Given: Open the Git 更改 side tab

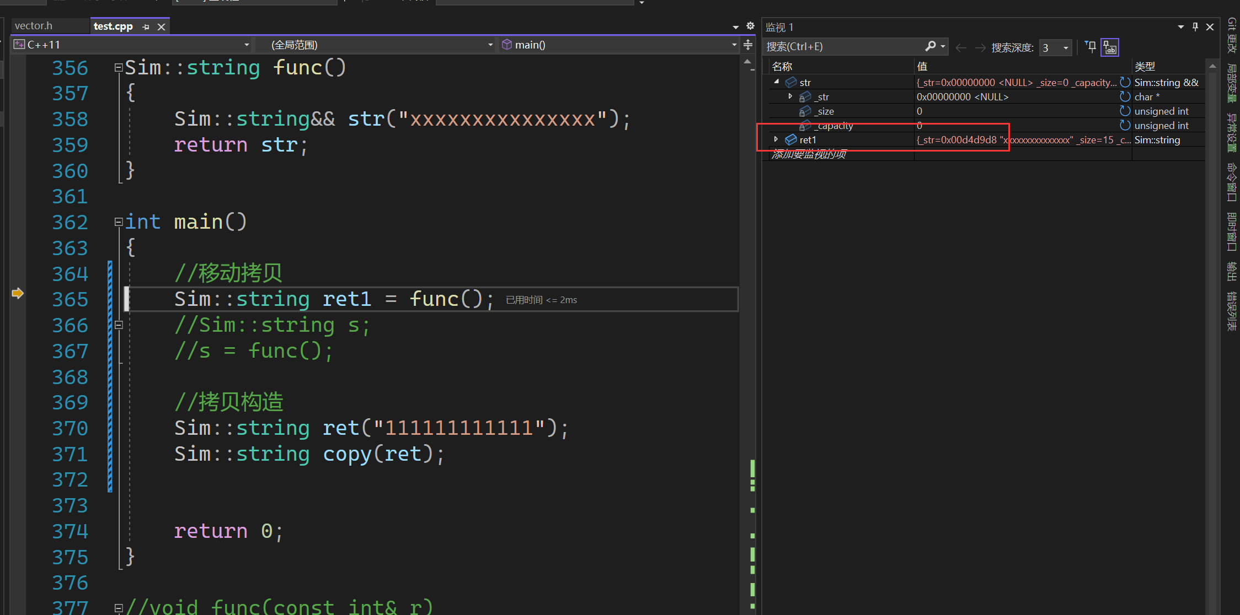Looking at the screenshot, I should pos(1232,35).
